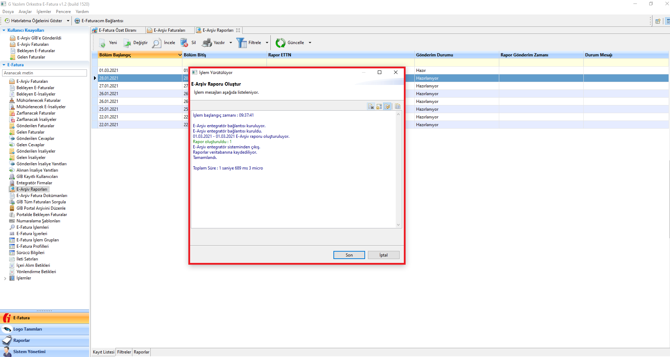Toggle the word wrap icon in dialog

[x=387, y=106]
